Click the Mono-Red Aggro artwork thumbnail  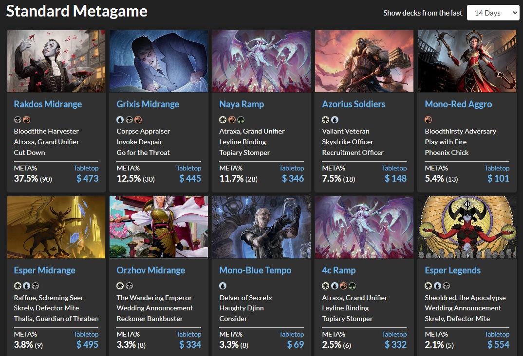click(467, 61)
